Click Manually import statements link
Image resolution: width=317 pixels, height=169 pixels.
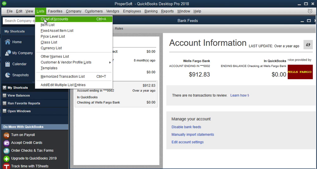pos(193,134)
